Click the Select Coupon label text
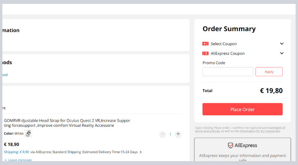This screenshot has width=298, height=165. click(x=224, y=44)
